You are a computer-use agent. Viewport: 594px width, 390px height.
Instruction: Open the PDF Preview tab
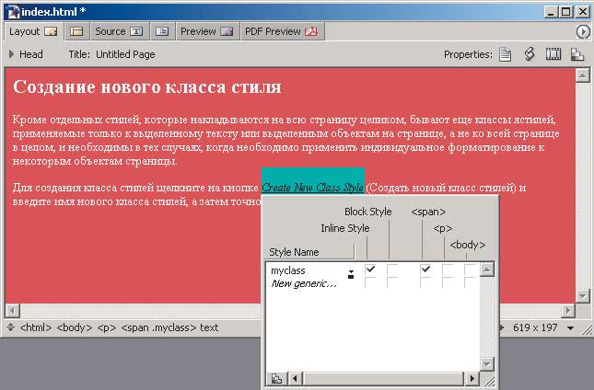coord(282,31)
